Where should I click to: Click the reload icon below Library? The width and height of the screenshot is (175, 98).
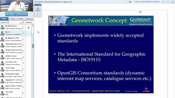click(x=38, y=14)
